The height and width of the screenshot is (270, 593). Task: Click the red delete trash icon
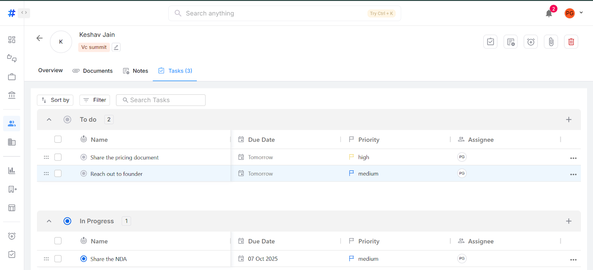pos(571,42)
